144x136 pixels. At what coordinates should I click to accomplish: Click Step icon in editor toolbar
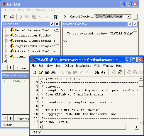click(x=129, y=72)
